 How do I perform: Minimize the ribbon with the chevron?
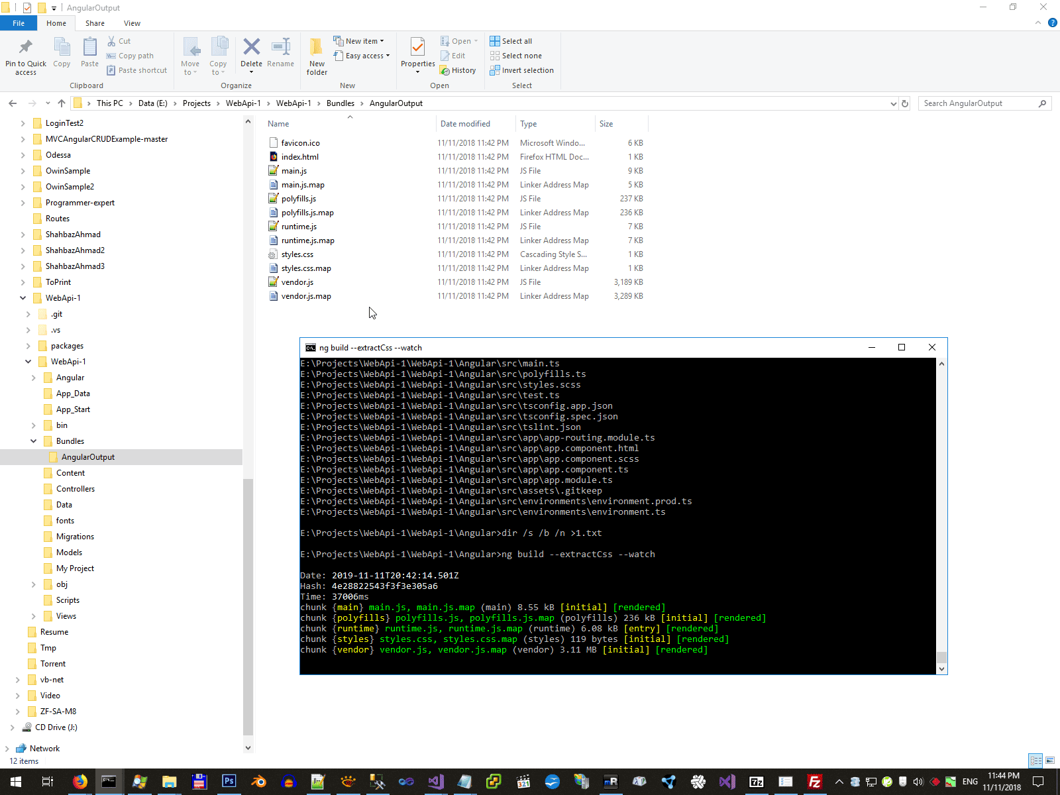pyautogui.click(x=1037, y=23)
